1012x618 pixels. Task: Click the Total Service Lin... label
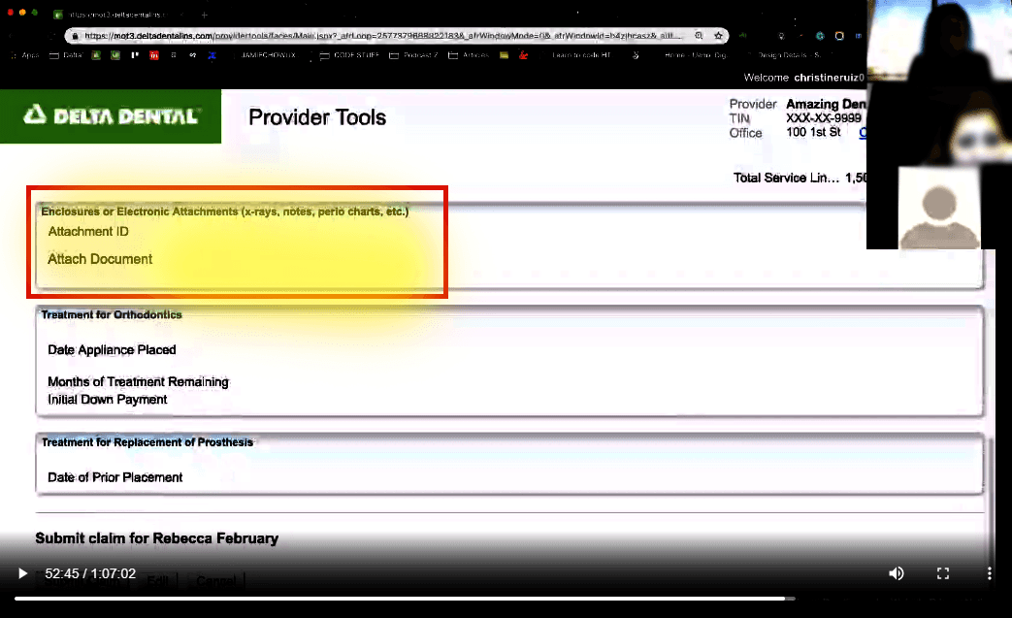(x=786, y=179)
